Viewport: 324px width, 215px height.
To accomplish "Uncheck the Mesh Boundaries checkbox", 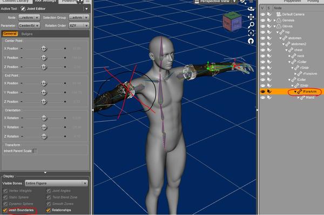I will pyautogui.click(x=5, y=210).
